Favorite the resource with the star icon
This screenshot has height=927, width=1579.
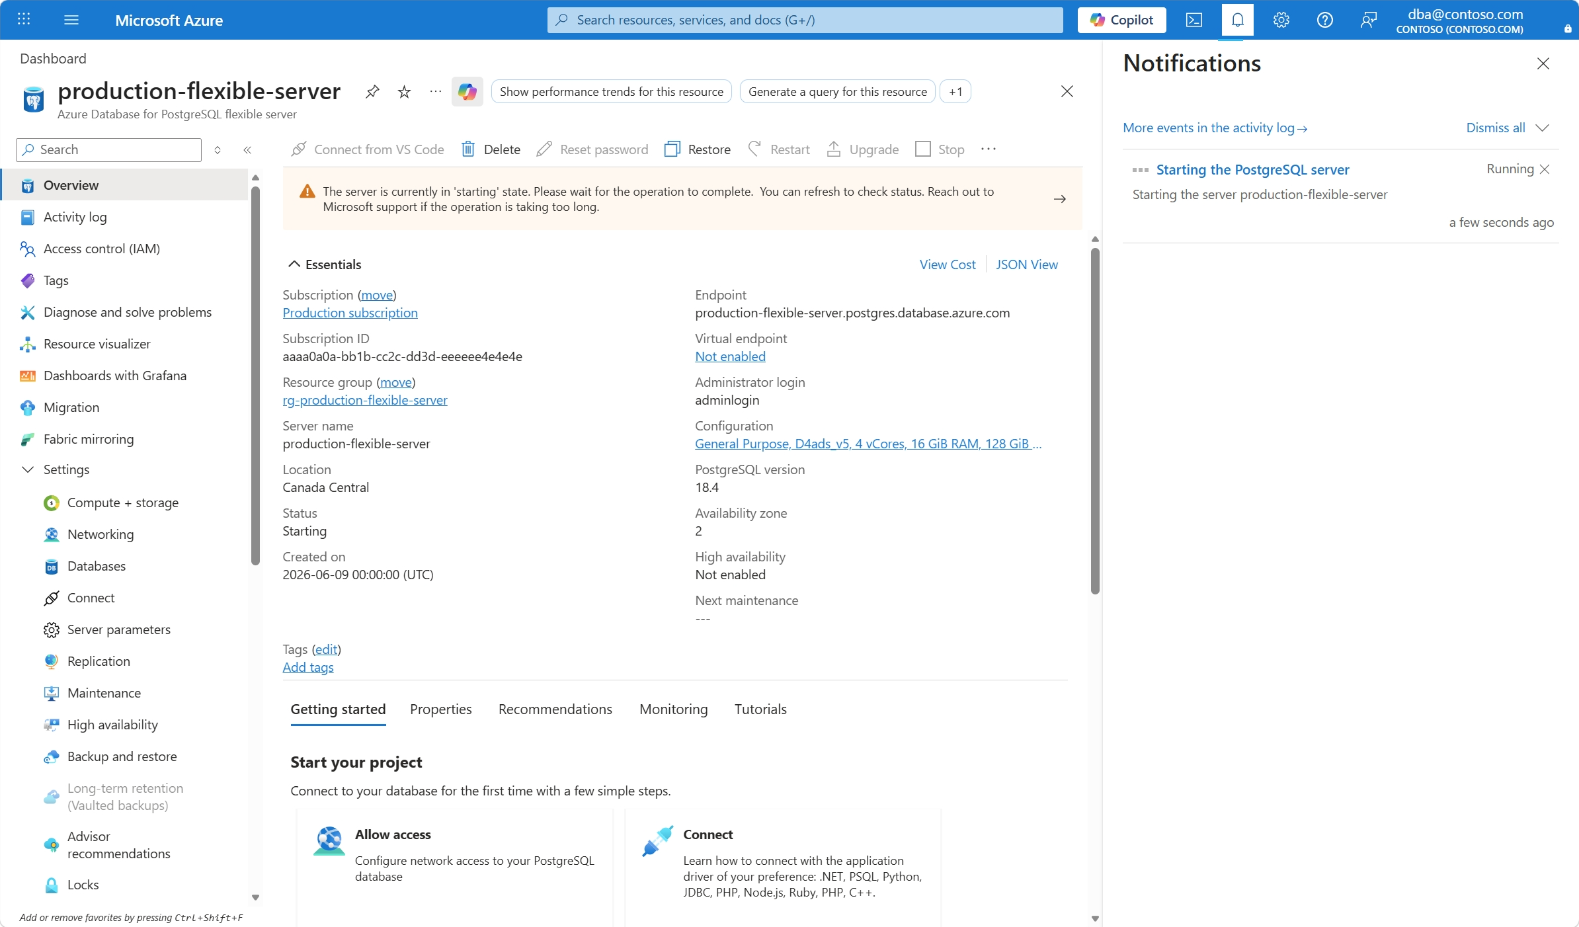pos(404,91)
